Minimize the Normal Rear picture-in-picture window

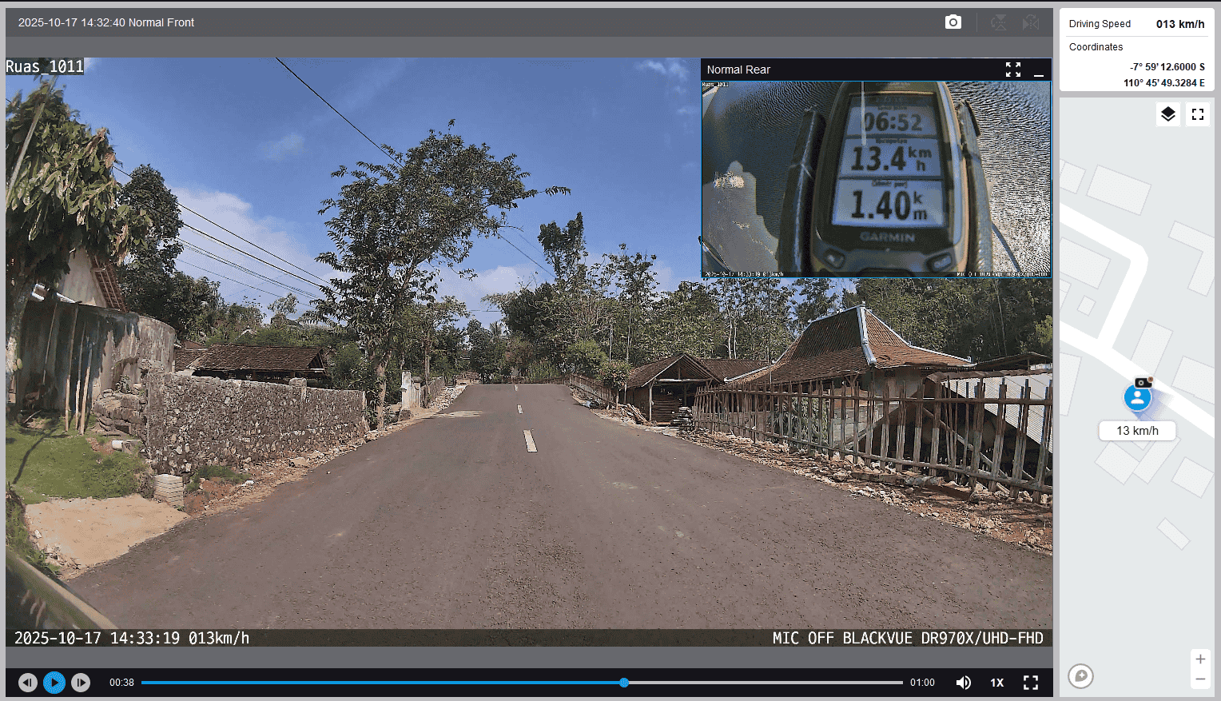[1038, 70]
